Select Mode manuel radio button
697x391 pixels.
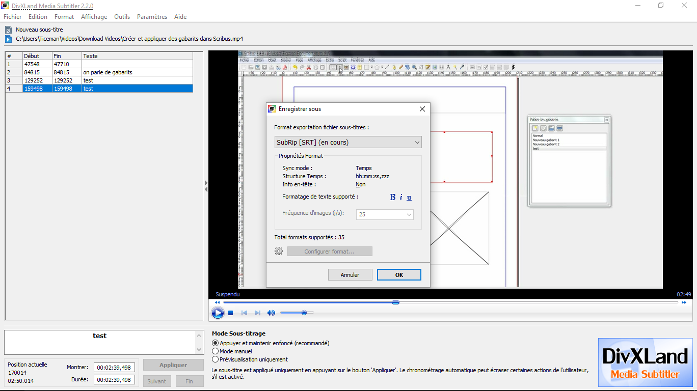tap(215, 351)
